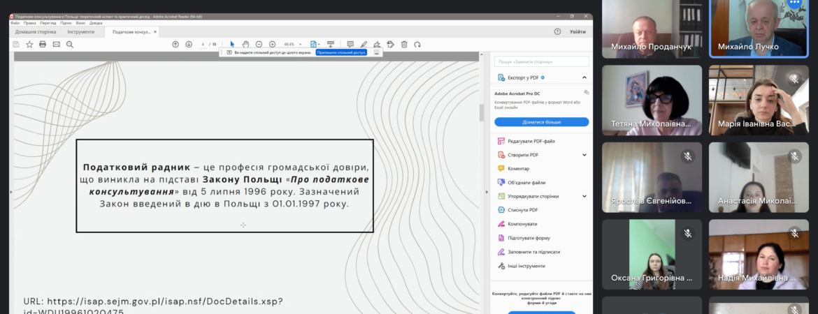This screenshot has width=818, height=314.
Task: Hide the screen sharing notification bar
Action: pos(376,52)
